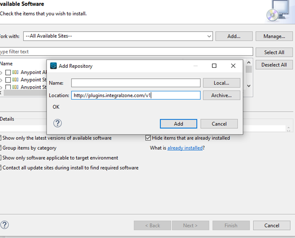The width and height of the screenshot is (295, 238).
Task: Click the Local... button
Action: [221, 83]
